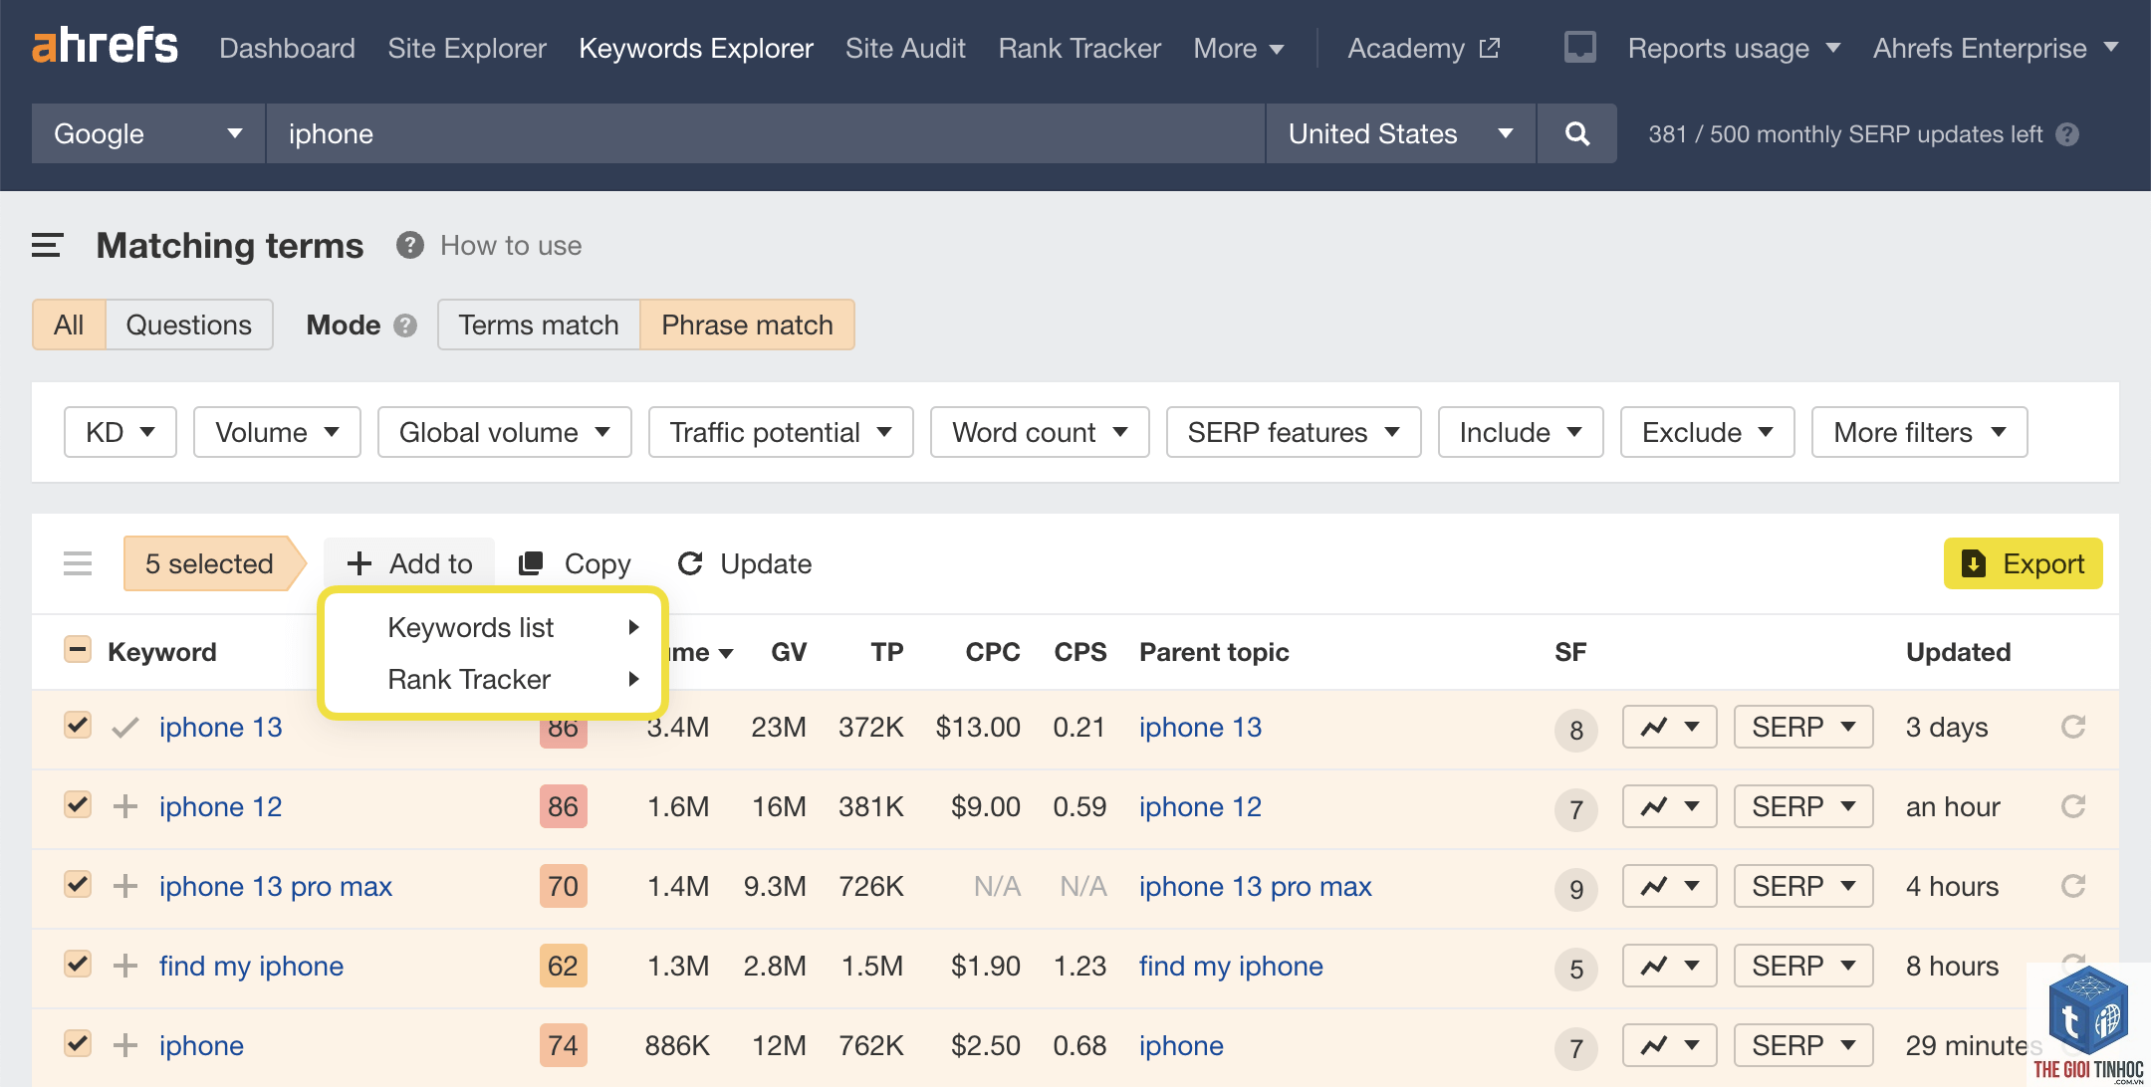
Task: Open the Volume filter dropdown
Action: (x=277, y=432)
